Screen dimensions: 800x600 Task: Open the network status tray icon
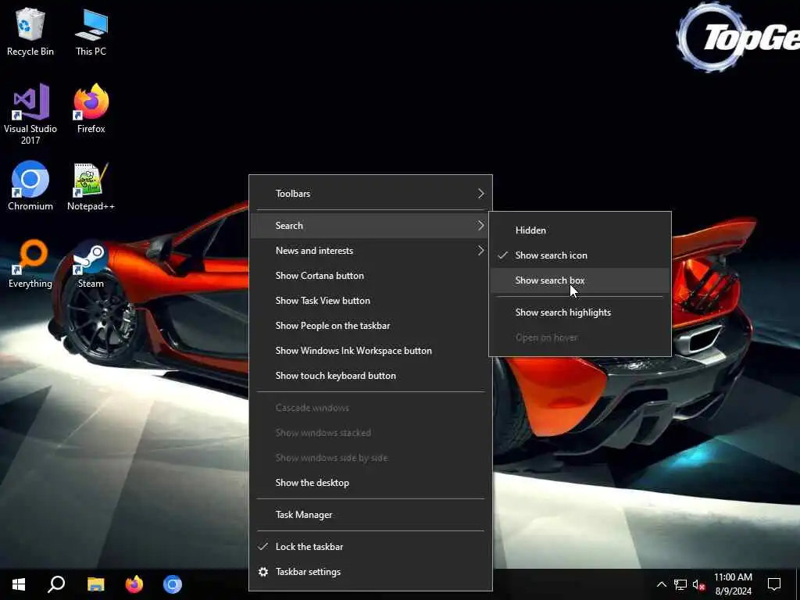tap(680, 584)
